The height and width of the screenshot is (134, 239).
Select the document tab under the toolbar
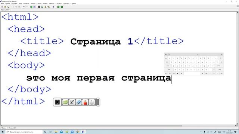[5, 10]
